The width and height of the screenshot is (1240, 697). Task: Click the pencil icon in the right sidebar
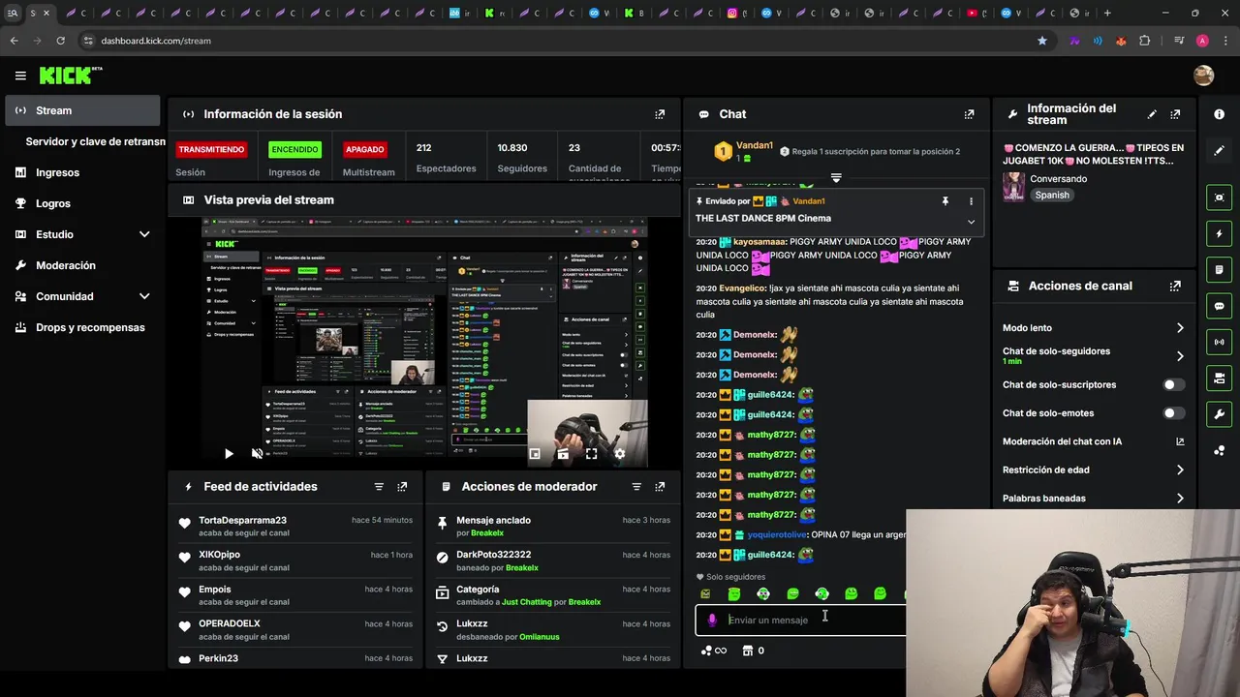tap(1219, 151)
